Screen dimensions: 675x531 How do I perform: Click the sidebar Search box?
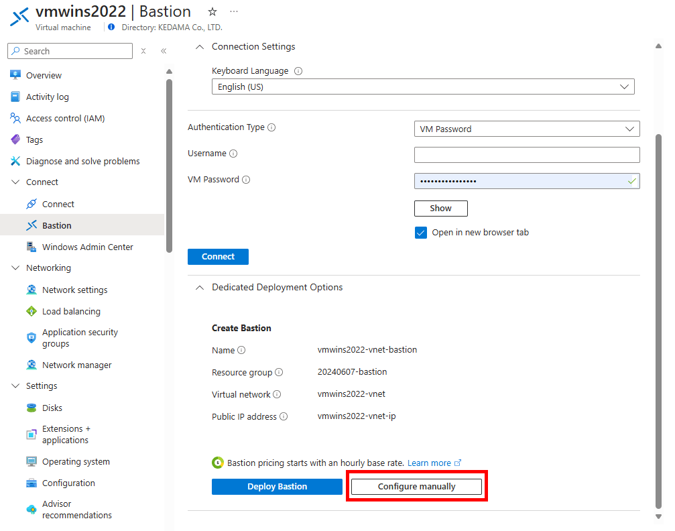click(70, 51)
